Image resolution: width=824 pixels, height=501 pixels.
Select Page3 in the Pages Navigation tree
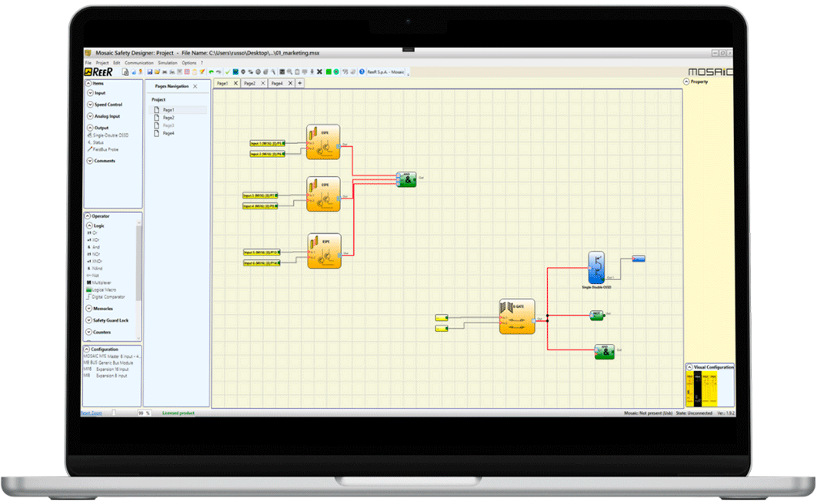pyautogui.click(x=168, y=125)
